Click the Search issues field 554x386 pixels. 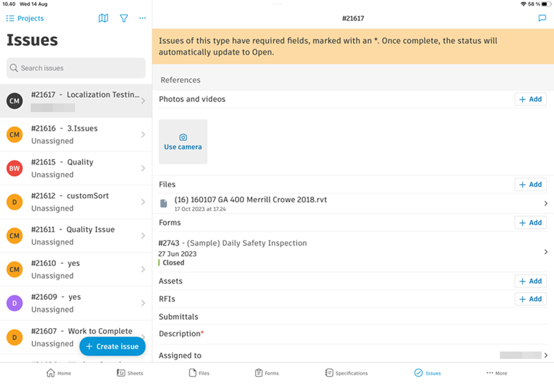pos(76,68)
